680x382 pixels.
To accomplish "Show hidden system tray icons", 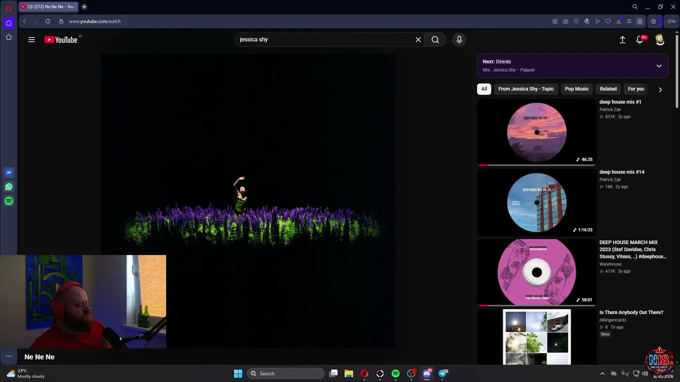I will [x=602, y=374].
